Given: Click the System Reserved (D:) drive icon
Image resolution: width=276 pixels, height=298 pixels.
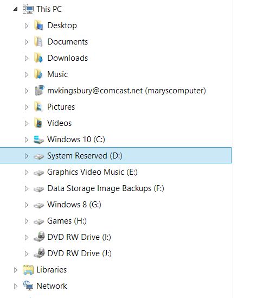Looking at the screenshot, I should pos(38,156).
